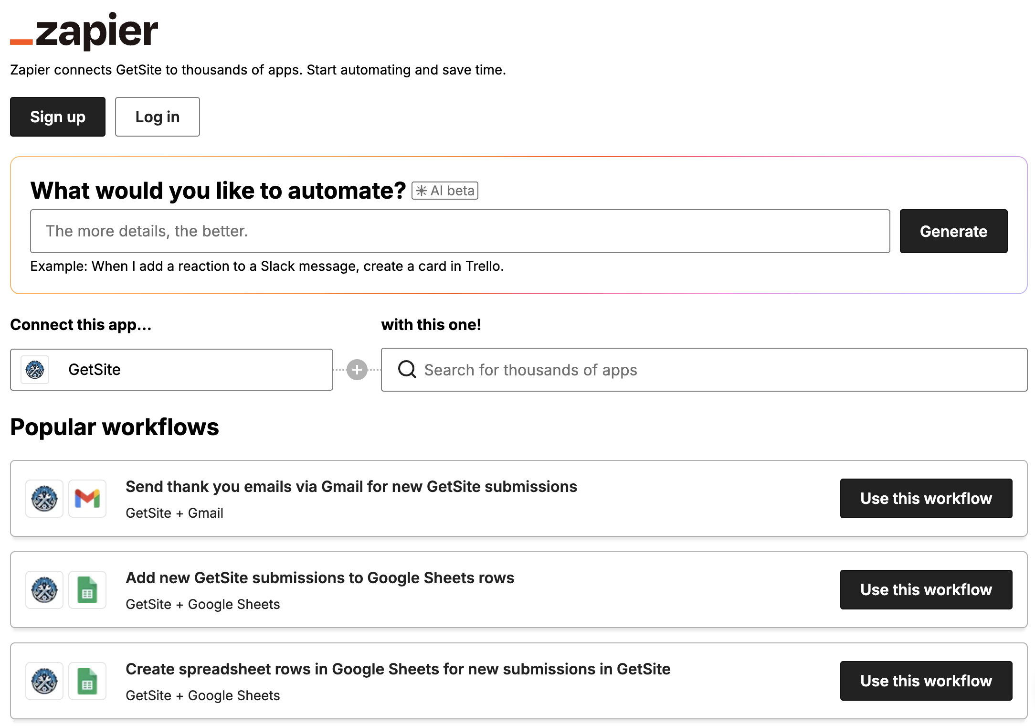This screenshot has width=1035, height=726.
Task: Open the 'Add new GetSite submissions' workflow
Action: [x=320, y=577]
